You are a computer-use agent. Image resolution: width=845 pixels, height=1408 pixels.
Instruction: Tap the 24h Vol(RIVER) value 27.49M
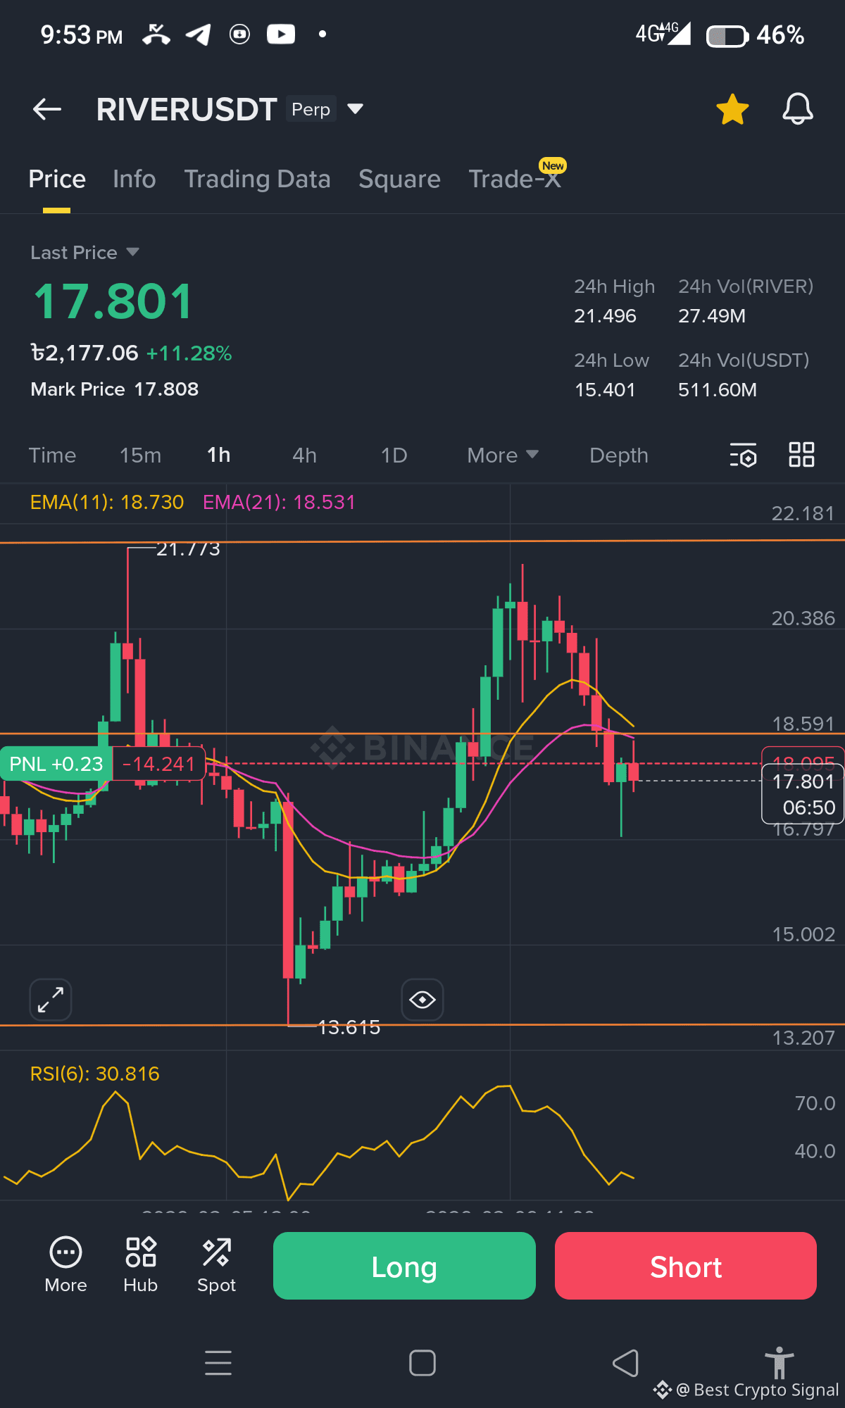coord(712,316)
